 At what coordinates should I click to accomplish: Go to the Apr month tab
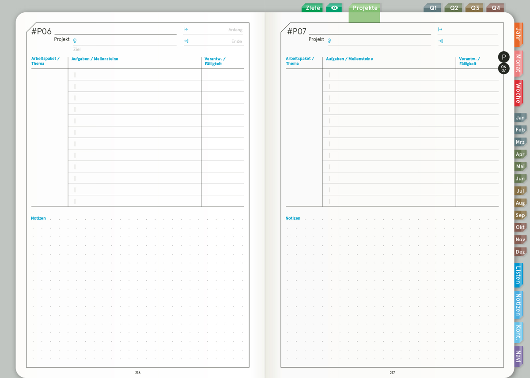tap(520, 154)
